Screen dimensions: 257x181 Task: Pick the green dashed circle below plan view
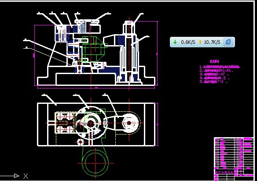click(95, 163)
